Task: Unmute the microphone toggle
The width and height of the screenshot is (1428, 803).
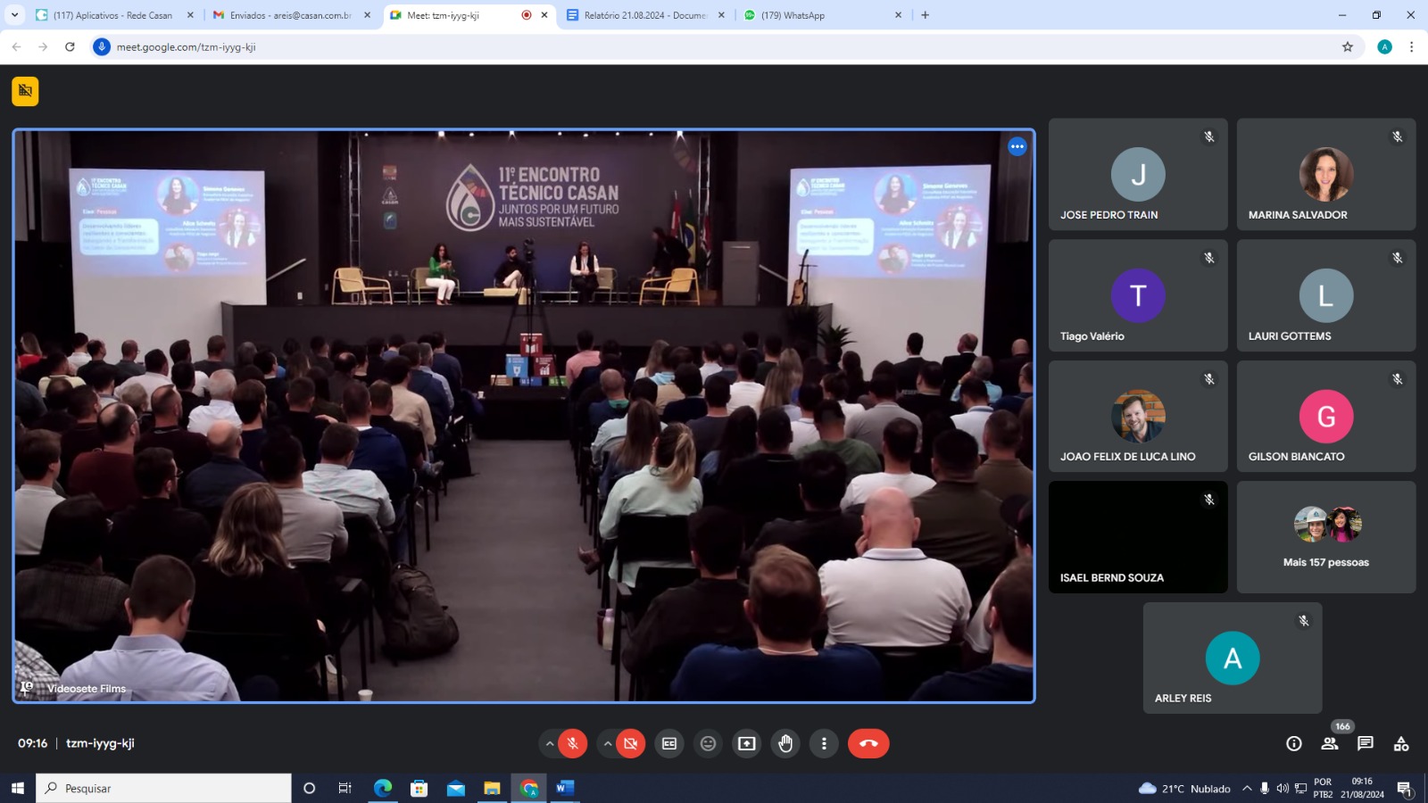Action: point(573,743)
